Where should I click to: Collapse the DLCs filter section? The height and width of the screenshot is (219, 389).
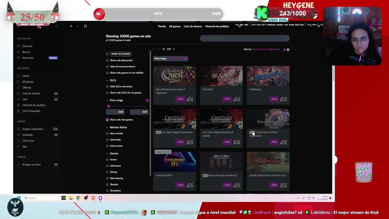click(x=107, y=81)
